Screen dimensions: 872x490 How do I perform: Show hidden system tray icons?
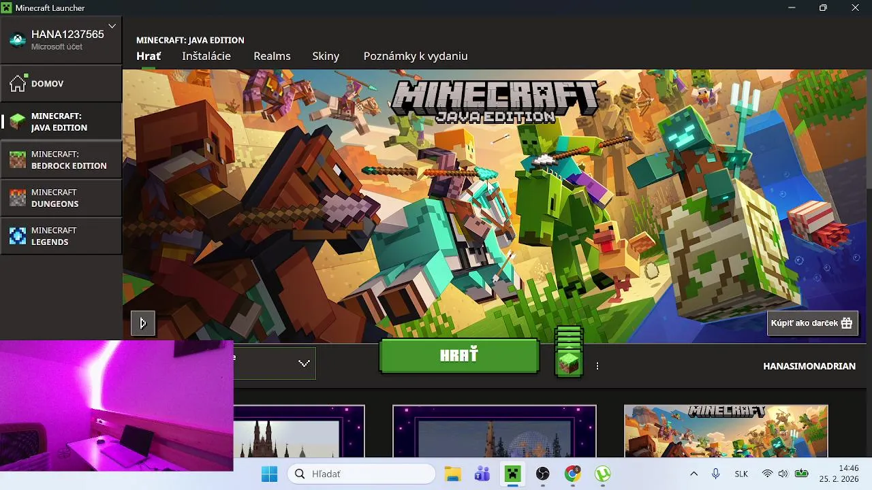(694, 474)
